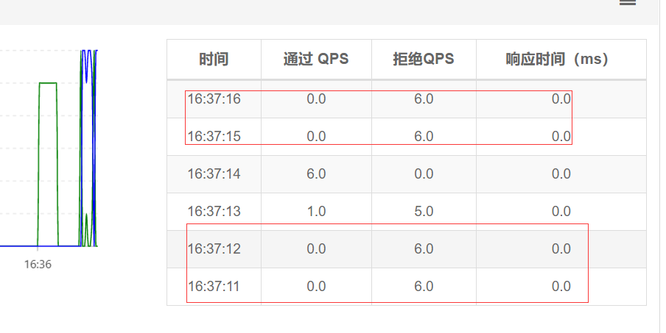Click the 1.0 pass QPS value at 16:37:13
Image resolution: width=666 pixels, height=333 pixels.
[x=316, y=211]
